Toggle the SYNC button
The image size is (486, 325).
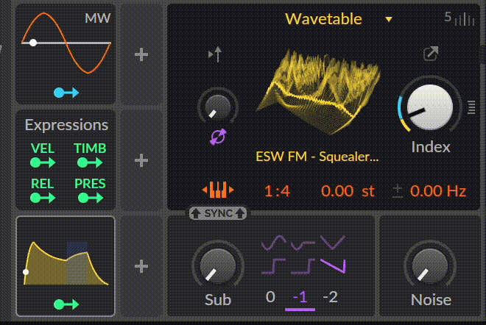(x=218, y=213)
